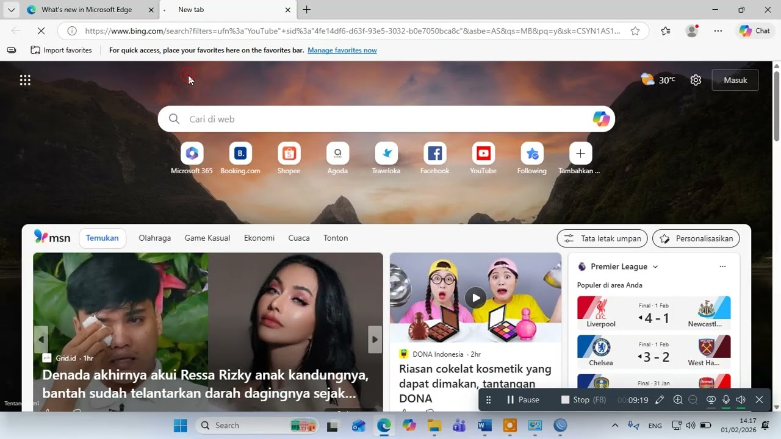Image resolution: width=781 pixels, height=439 pixels.
Task: Open File Explorer from the taskbar
Action: [434, 426]
